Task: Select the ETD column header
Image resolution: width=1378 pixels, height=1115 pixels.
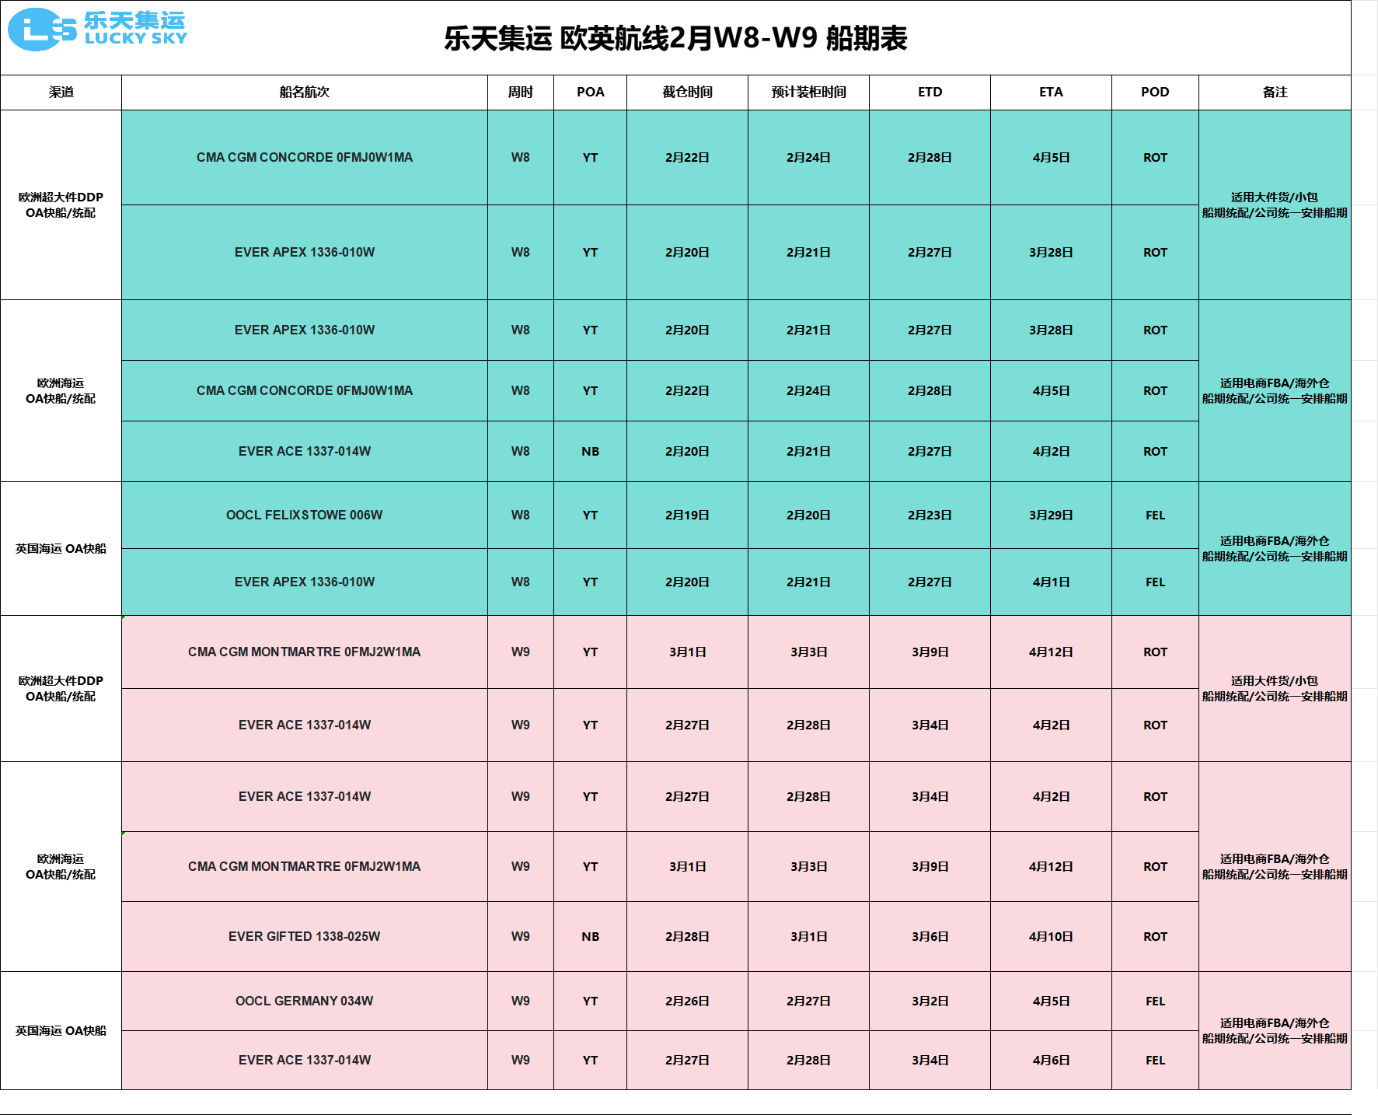Action: [x=930, y=93]
